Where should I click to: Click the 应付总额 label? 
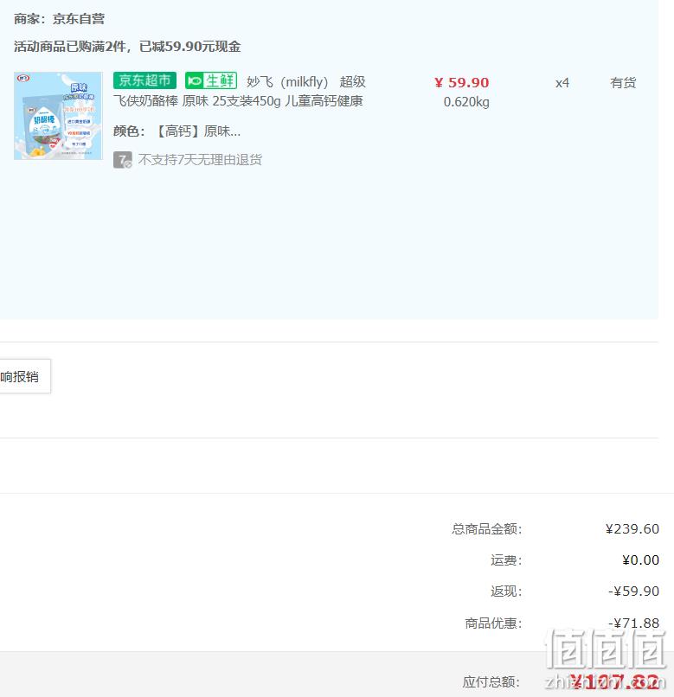click(x=491, y=682)
